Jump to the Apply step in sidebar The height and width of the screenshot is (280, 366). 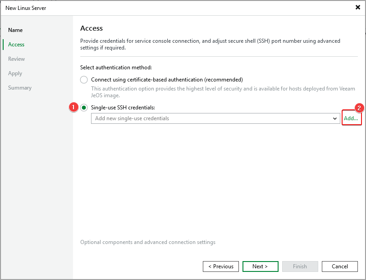[x=15, y=73]
